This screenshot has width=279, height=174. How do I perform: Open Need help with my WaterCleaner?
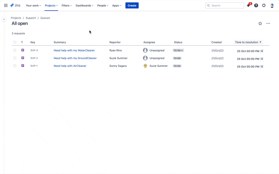tap(74, 50)
